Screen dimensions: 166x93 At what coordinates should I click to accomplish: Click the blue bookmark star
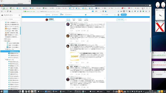106,11
